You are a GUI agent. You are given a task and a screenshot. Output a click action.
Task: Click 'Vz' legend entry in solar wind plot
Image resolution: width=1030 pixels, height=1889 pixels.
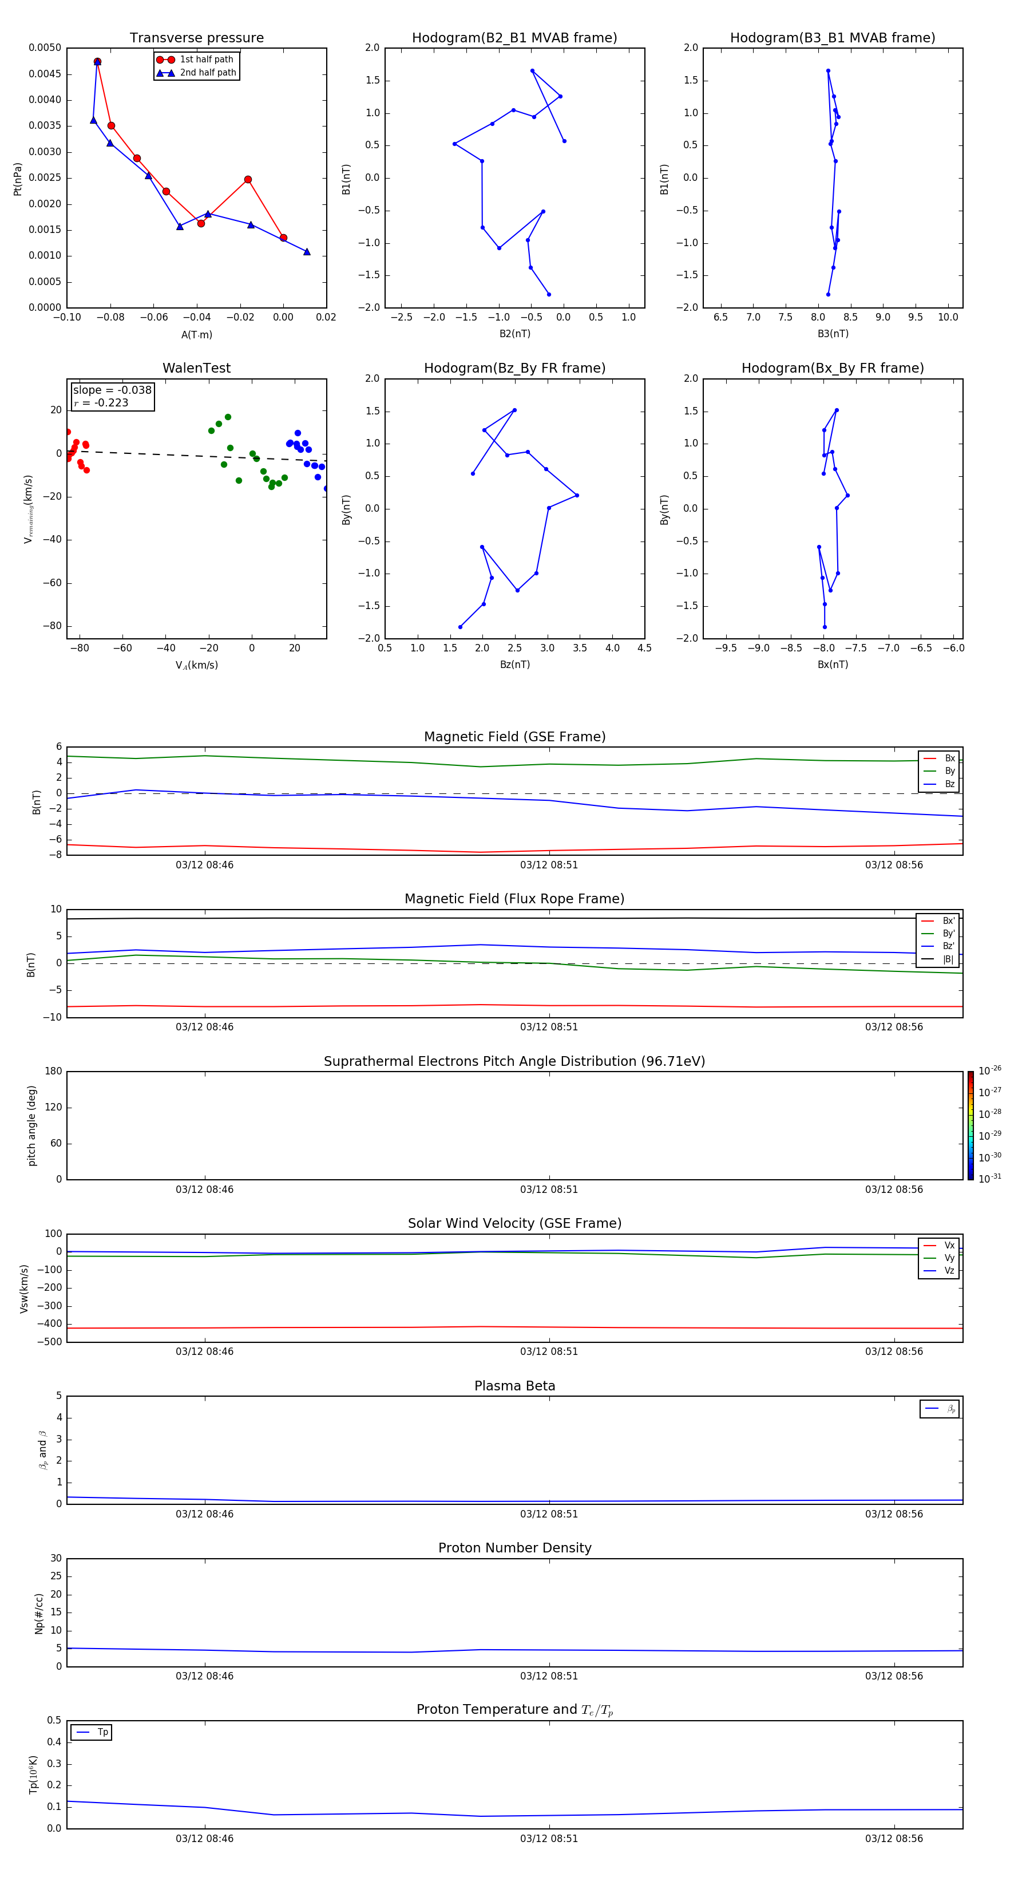click(x=939, y=1271)
